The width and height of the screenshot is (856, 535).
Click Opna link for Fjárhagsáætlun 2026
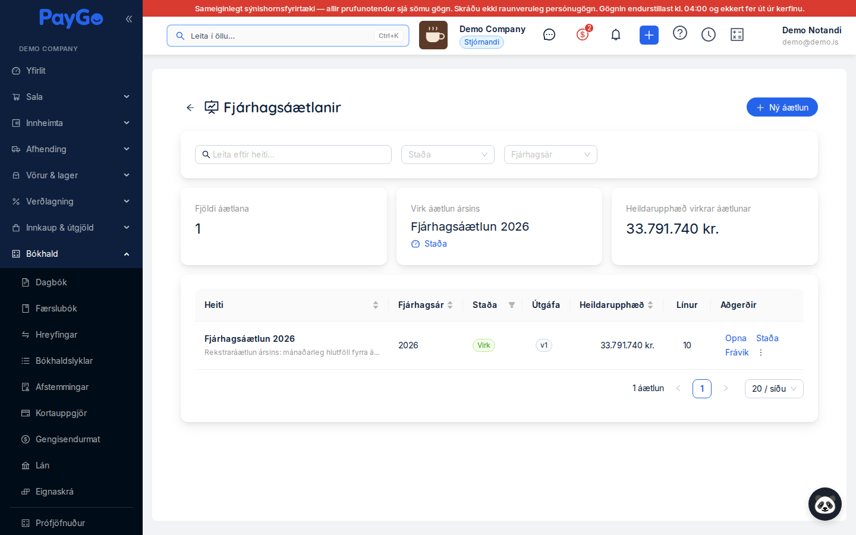click(x=735, y=338)
